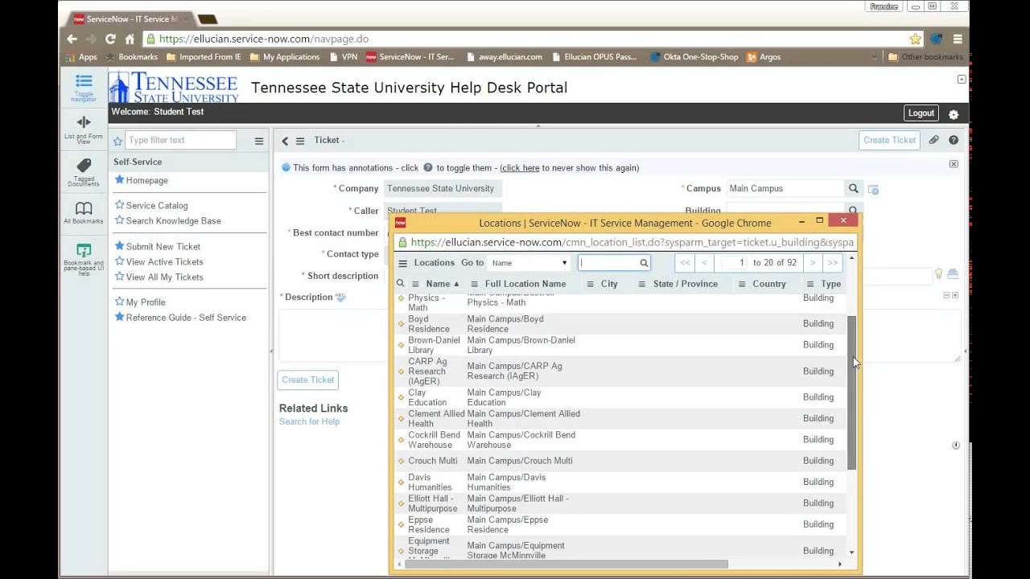
Task: Open View All My Tickets
Action: click(164, 277)
